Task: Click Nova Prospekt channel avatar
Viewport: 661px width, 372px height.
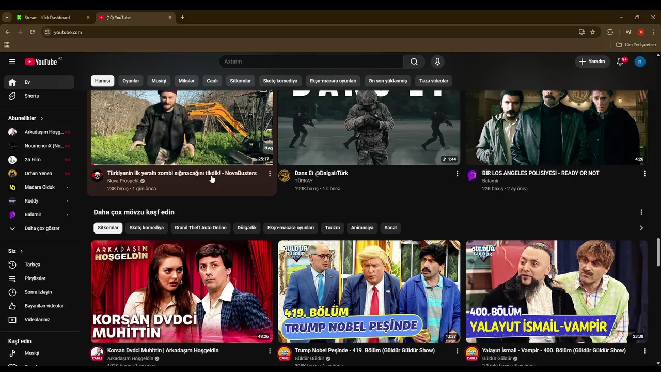Action: tap(97, 176)
